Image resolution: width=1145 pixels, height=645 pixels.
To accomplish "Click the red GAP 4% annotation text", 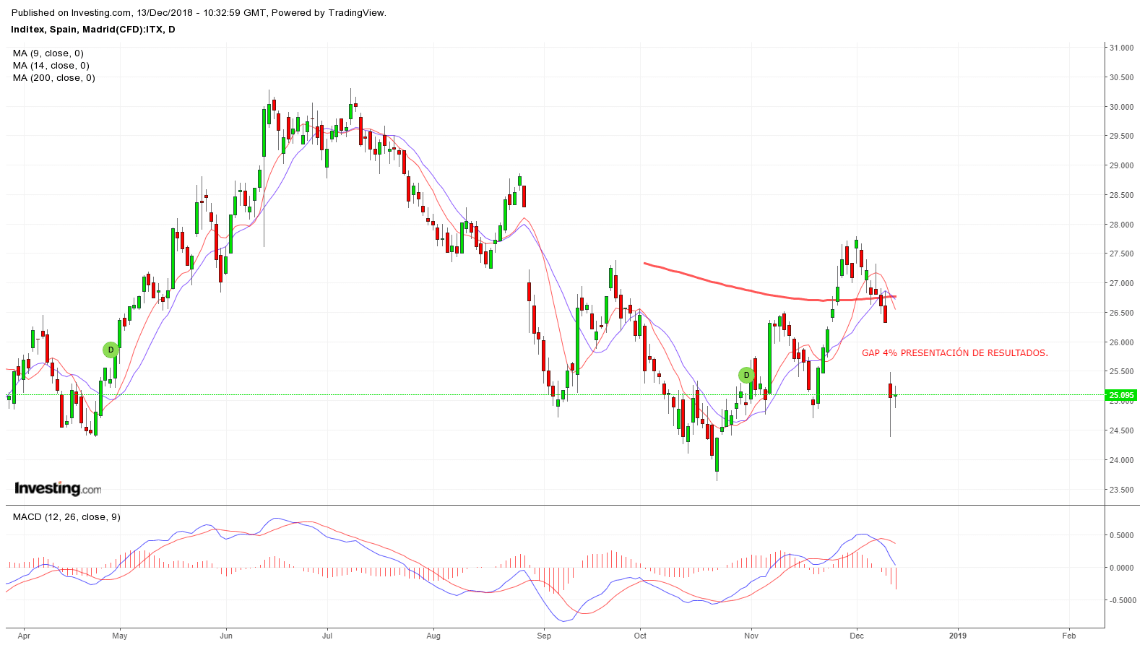I will coord(954,353).
